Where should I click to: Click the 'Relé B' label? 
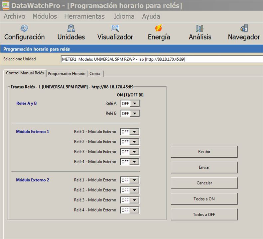point(111,114)
